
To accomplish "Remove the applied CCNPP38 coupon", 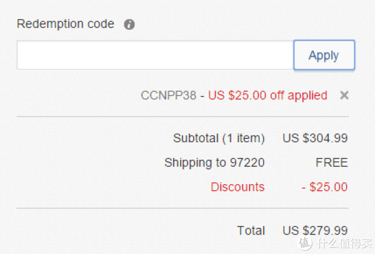I will click(x=344, y=95).
